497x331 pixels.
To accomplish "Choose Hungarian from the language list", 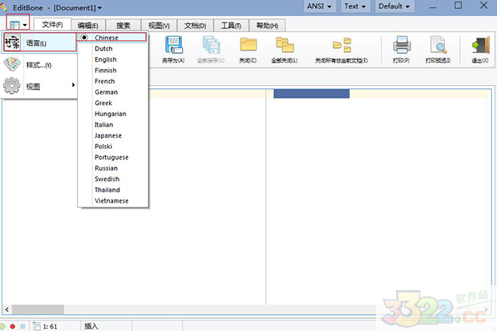I will point(113,114).
